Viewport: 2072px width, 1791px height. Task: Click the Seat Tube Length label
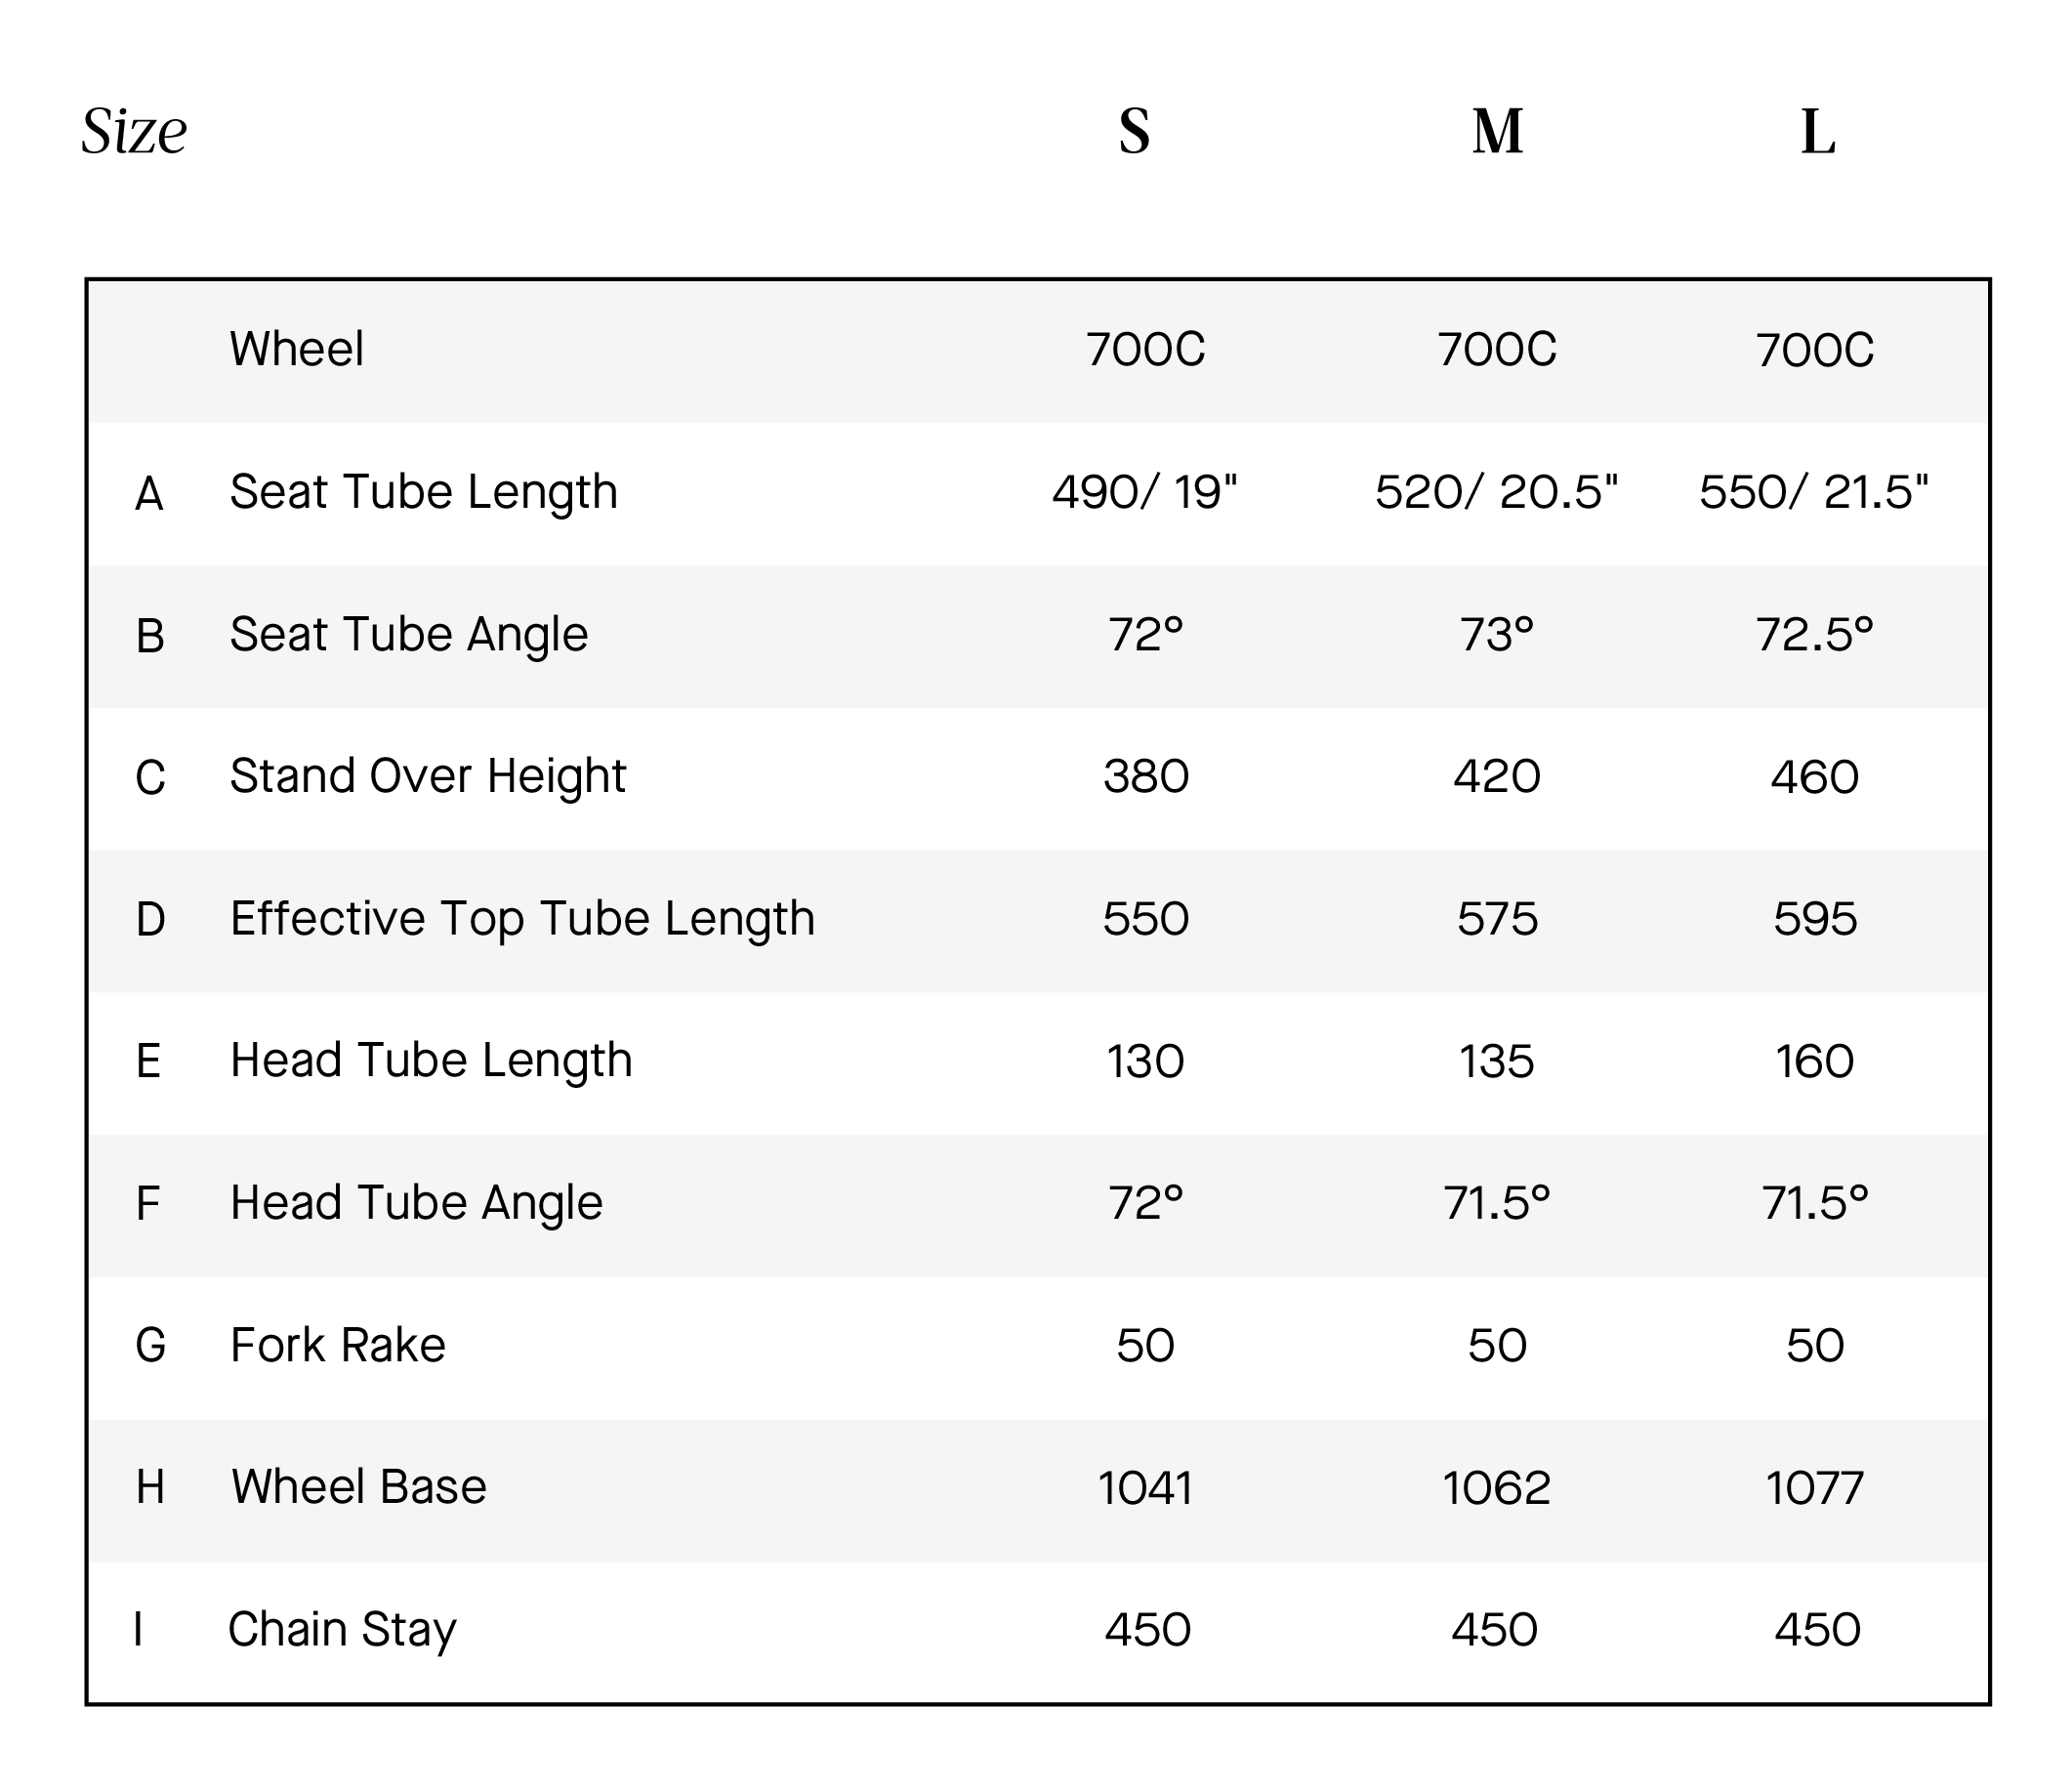pyautogui.click(x=423, y=492)
